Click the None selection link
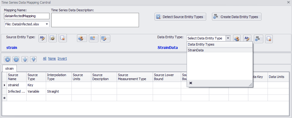Screen dimensions: 292x118 point(52,58)
